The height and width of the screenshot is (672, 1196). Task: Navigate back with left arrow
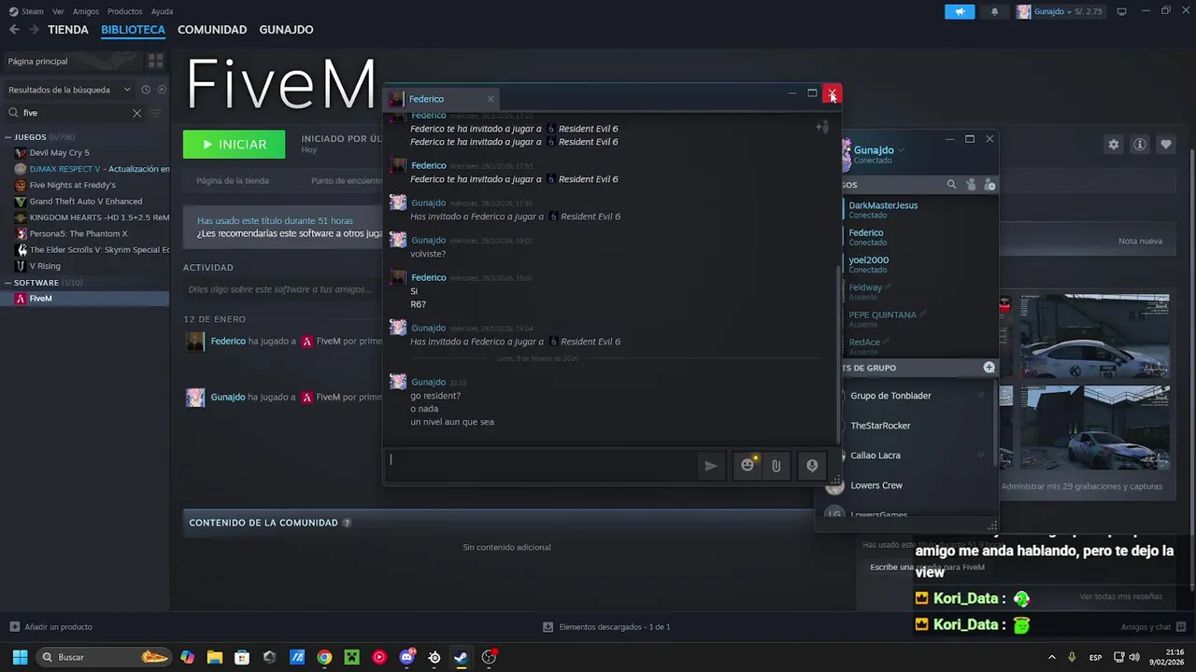pyautogui.click(x=14, y=30)
